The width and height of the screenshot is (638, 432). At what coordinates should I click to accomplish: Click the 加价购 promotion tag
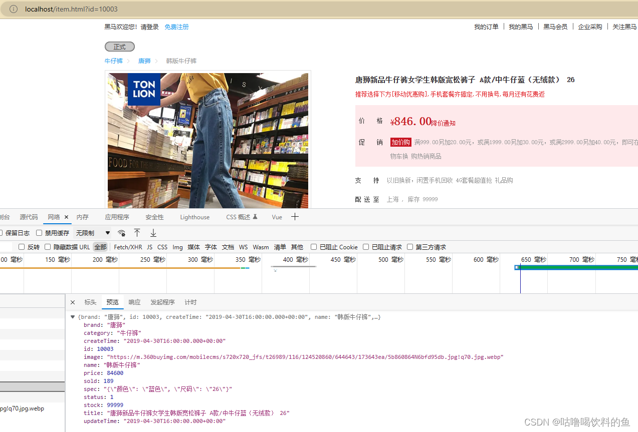click(401, 142)
